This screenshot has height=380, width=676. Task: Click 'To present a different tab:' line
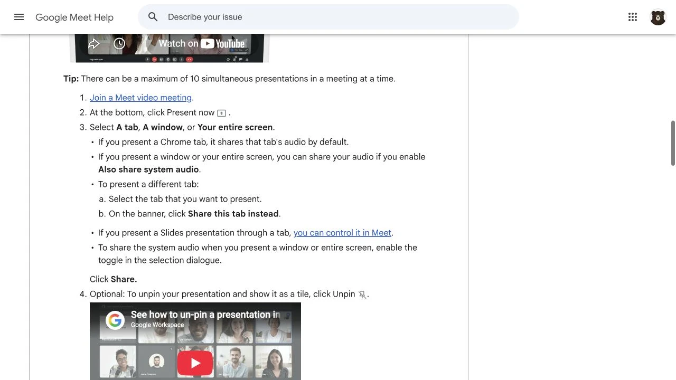148,184
